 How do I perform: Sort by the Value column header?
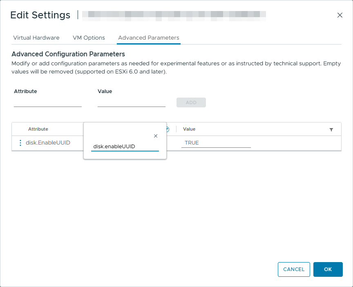click(189, 129)
